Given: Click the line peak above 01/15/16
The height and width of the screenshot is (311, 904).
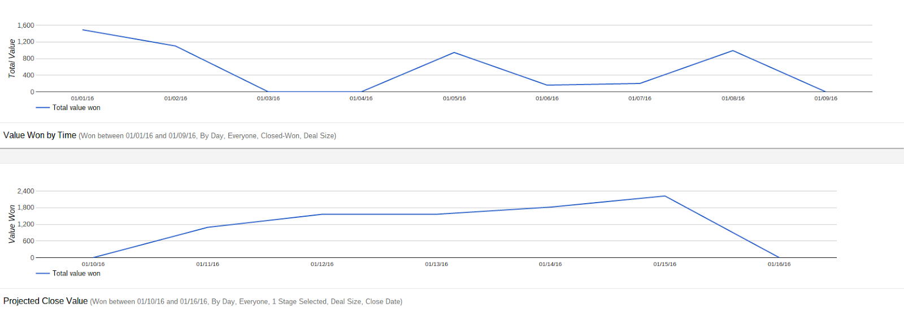Looking at the screenshot, I should (665, 196).
